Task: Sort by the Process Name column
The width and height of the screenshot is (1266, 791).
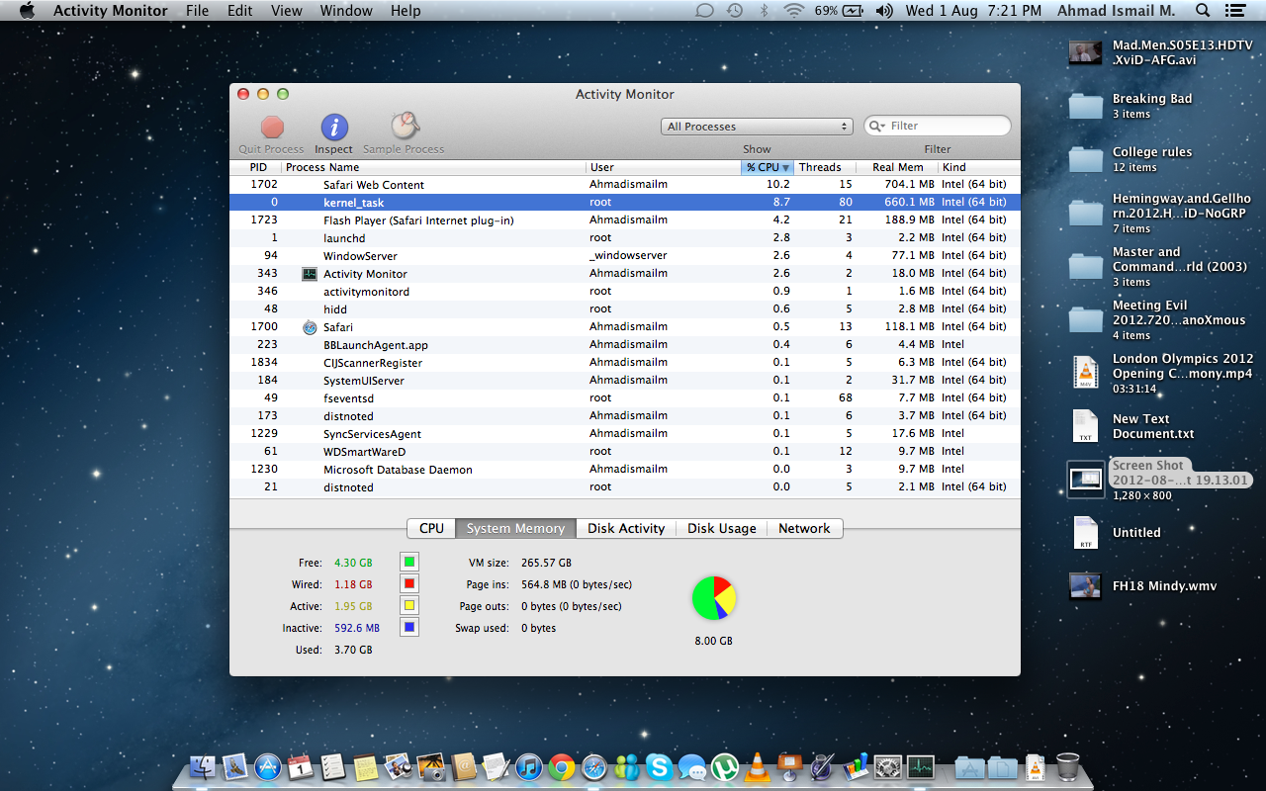Action: click(434, 167)
